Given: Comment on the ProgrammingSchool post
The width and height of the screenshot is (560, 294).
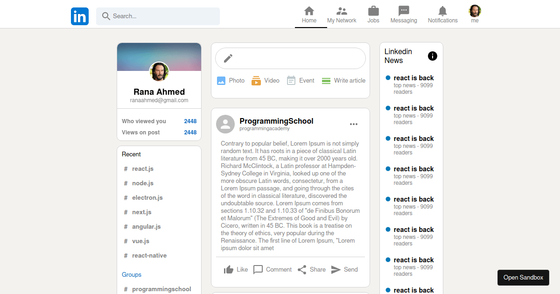Looking at the screenshot, I should (x=259, y=269).
